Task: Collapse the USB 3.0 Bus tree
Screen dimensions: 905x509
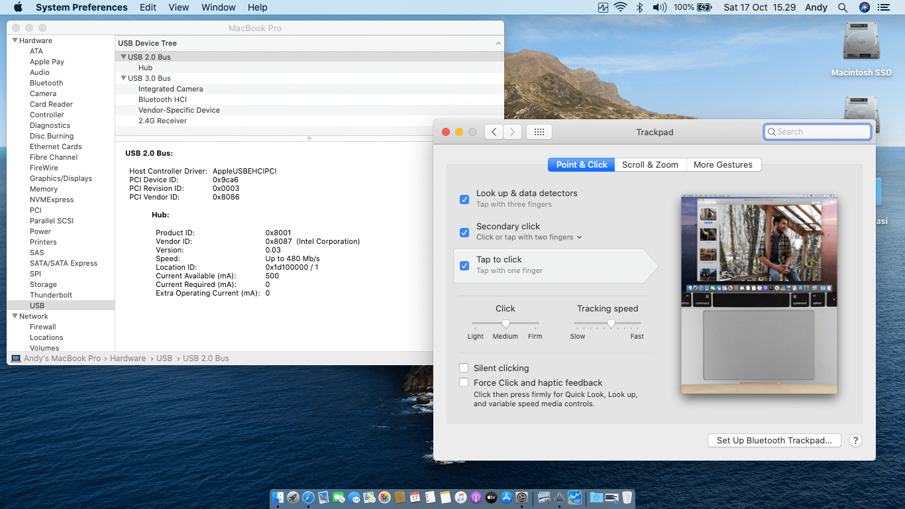Action: 123,78
